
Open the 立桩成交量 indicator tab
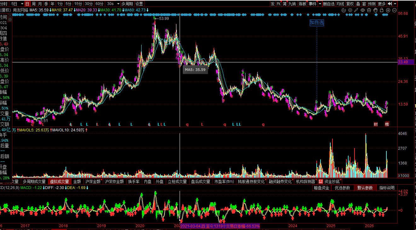click(x=177, y=181)
